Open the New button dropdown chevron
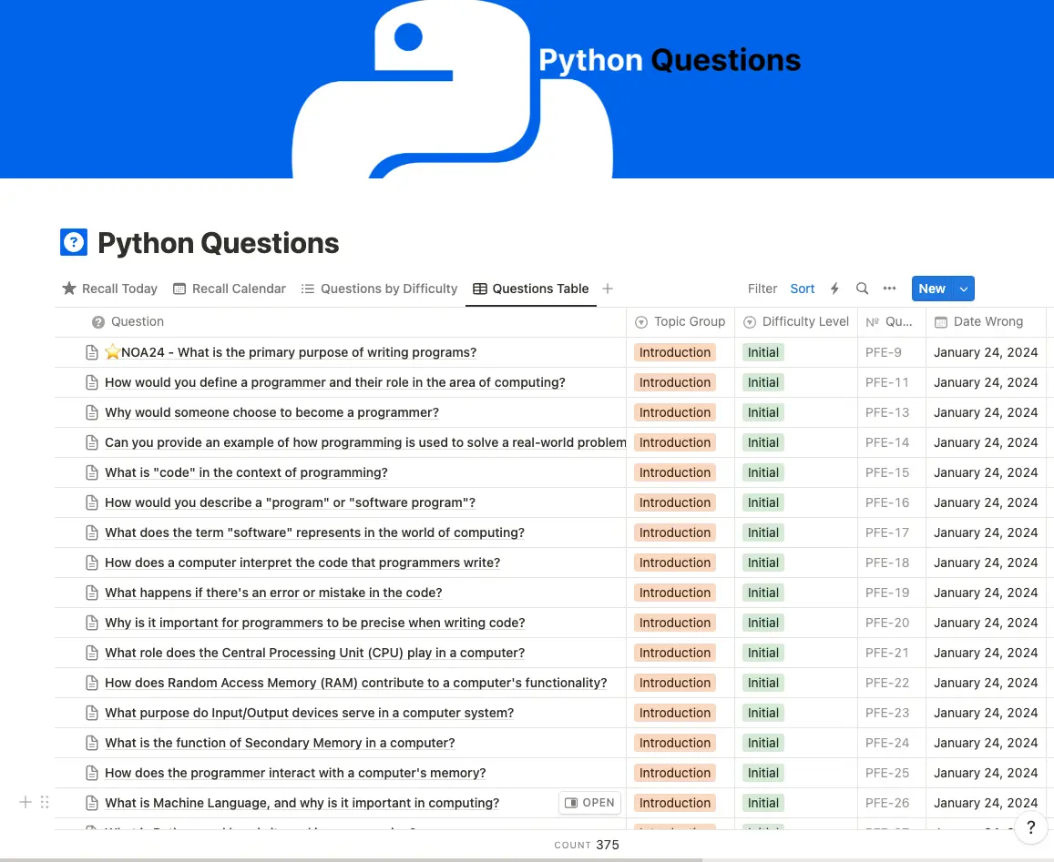 pos(963,289)
